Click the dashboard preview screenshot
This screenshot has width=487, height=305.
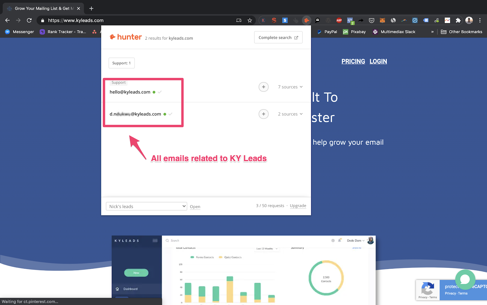pos(243,270)
